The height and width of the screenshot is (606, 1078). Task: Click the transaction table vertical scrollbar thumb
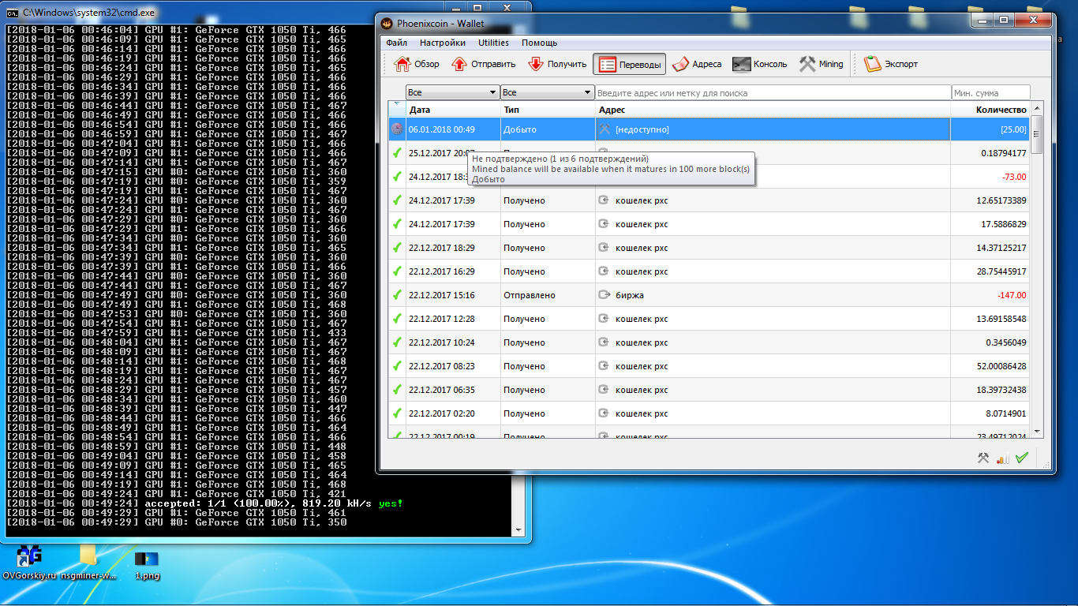(1037, 134)
